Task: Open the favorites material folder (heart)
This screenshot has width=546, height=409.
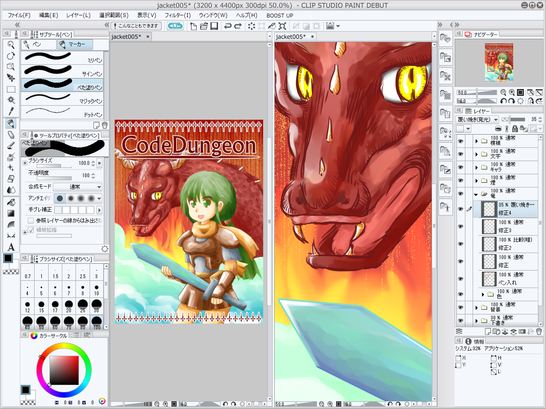Action: pos(445,39)
